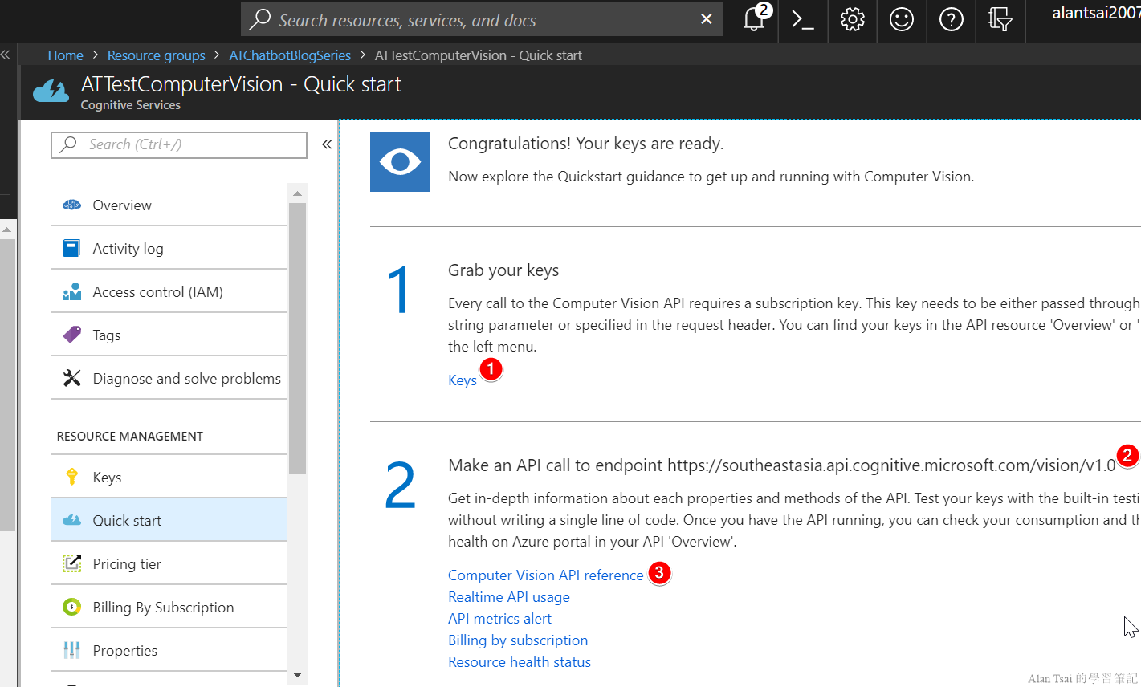Click the far-left portal scrollbar up arrow
The height and width of the screenshot is (687, 1141).
[x=6, y=230]
